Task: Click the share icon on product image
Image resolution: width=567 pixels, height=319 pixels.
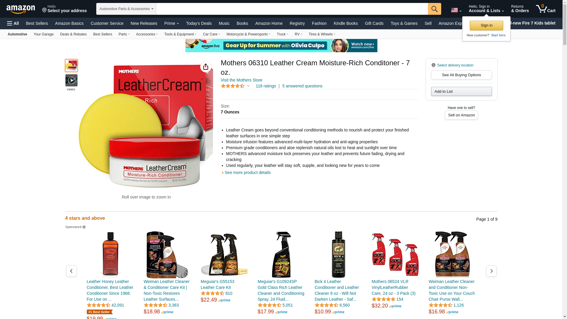Action: (x=206, y=67)
